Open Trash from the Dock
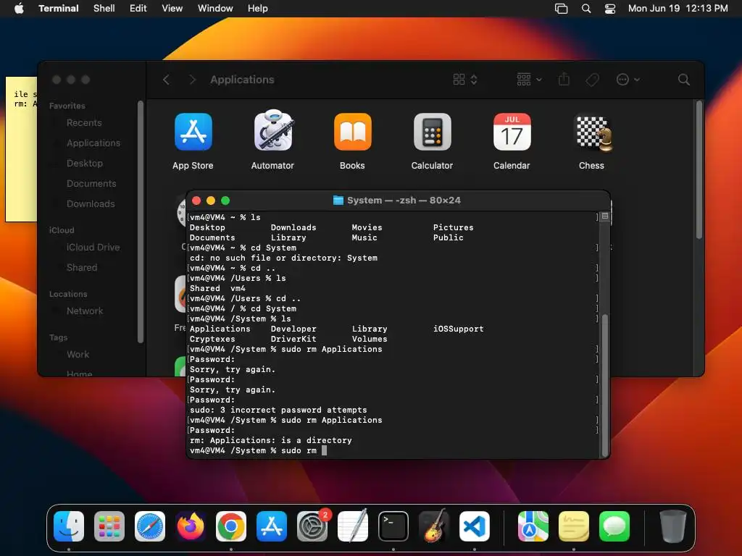Viewport: 742px width, 556px height. tap(673, 526)
